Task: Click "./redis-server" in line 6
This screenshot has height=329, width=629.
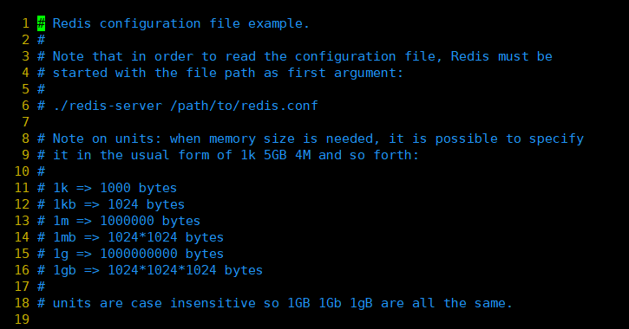Action: (108, 106)
